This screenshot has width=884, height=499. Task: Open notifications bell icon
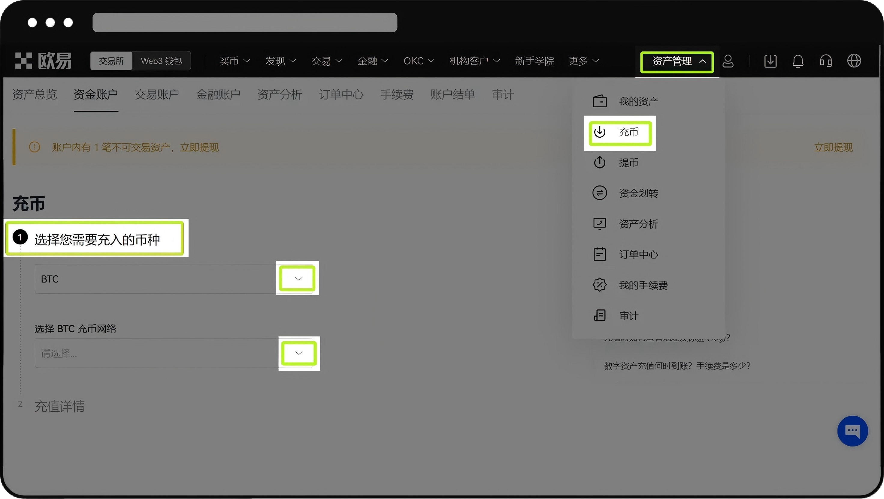pos(798,61)
